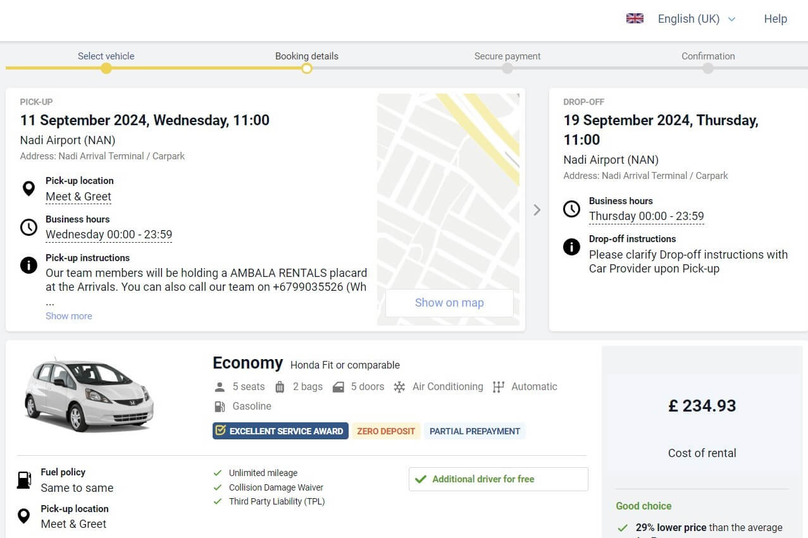Screen dimensions: 808x538
Task: Click the Automatic gearbox icon
Action: coord(499,387)
